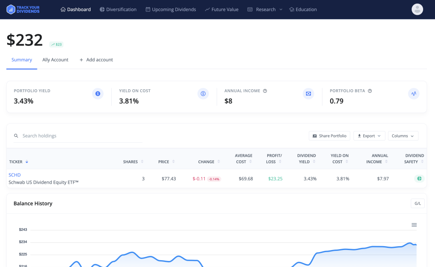This screenshot has height=267, width=435.
Task: Click the Portfolio Yield dollar icon
Action: (x=98, y=94)
